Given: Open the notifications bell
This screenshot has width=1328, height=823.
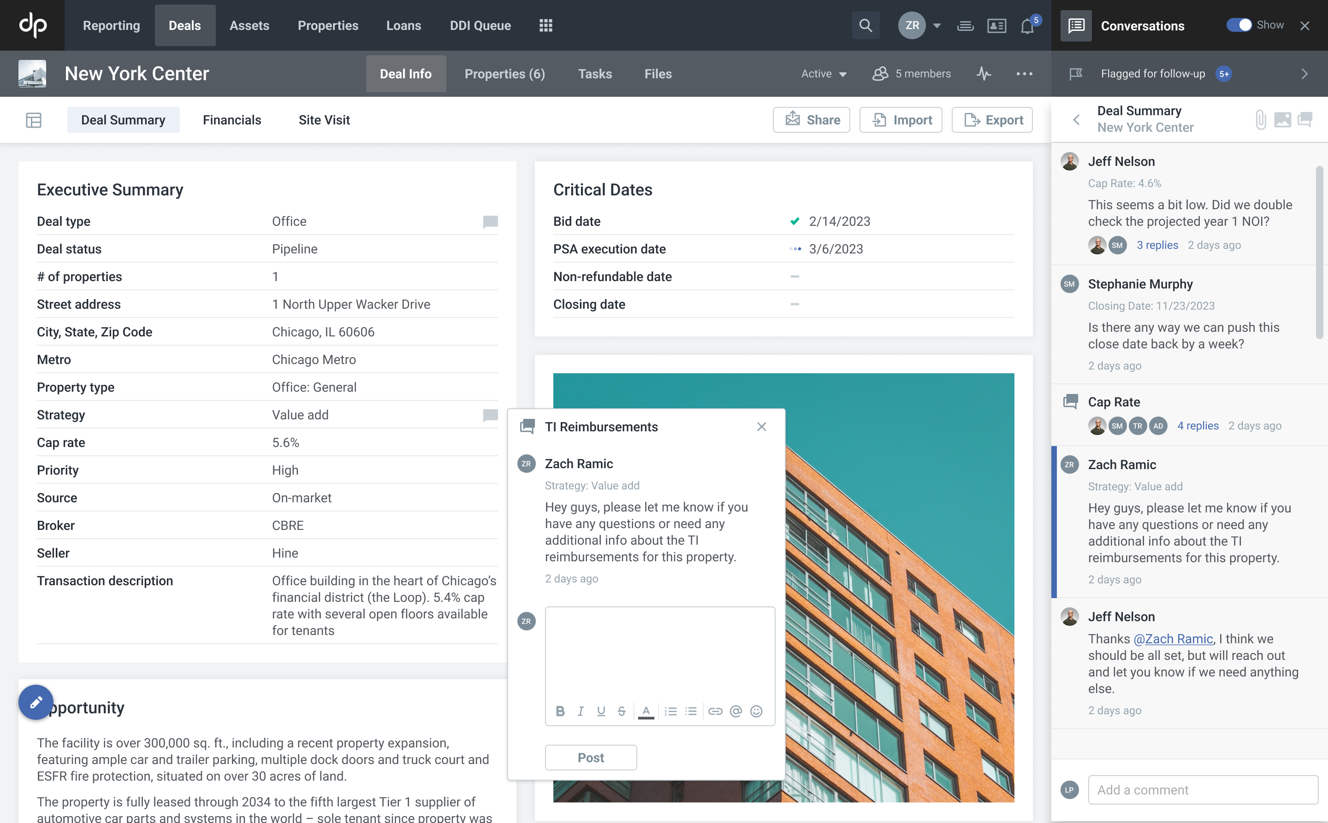Looking at the screenshot, I should pos(1027,26).
